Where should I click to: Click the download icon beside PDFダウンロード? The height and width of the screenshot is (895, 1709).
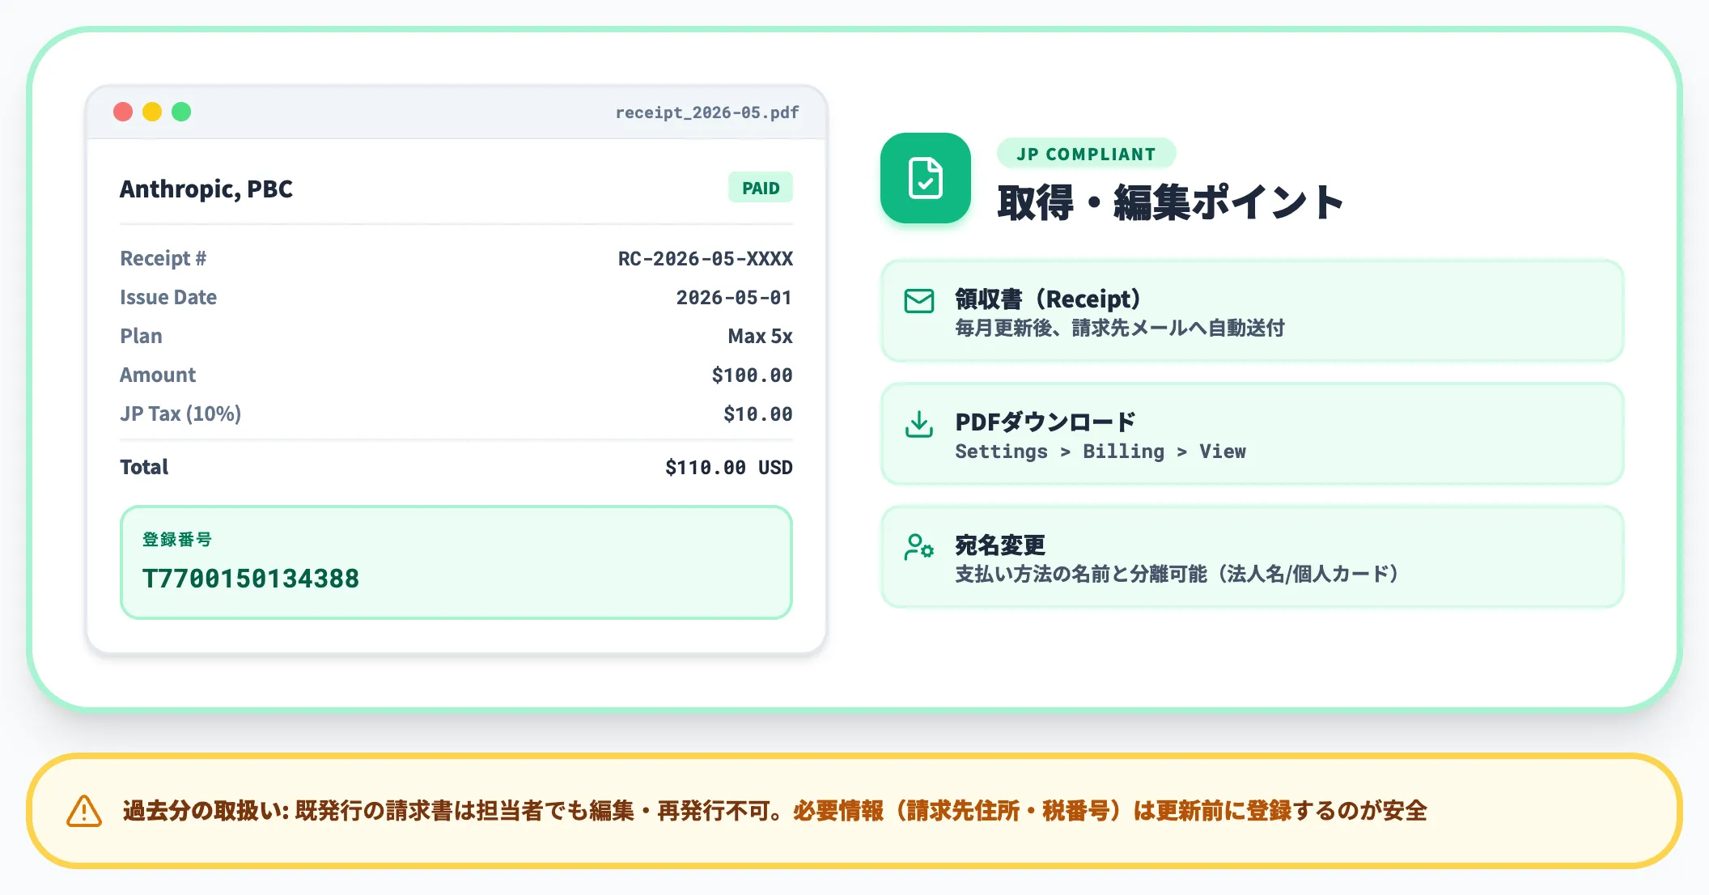[919, 424]
